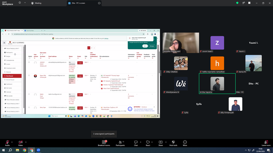
Task: Click Manage in green Google popup
Action: [152, 46]
